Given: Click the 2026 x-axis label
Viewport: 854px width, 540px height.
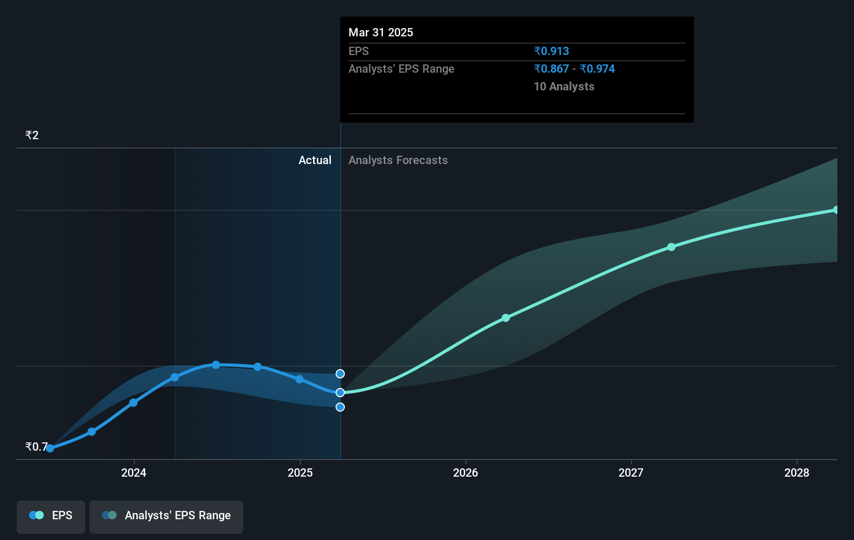Looking at the screenshot, I should tap(465, 473).
